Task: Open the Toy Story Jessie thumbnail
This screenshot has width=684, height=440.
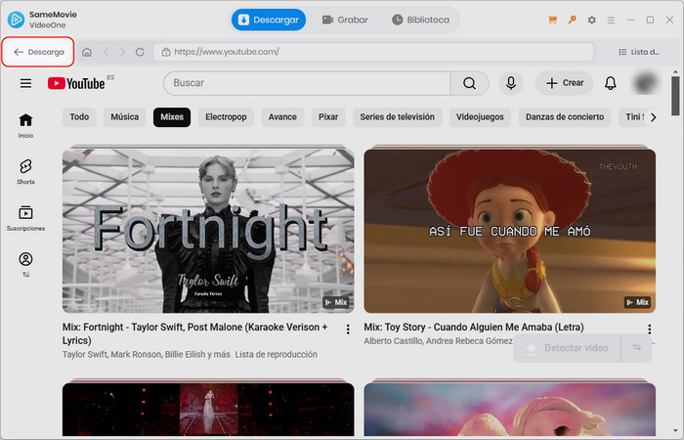Action: tap(510, 231)
